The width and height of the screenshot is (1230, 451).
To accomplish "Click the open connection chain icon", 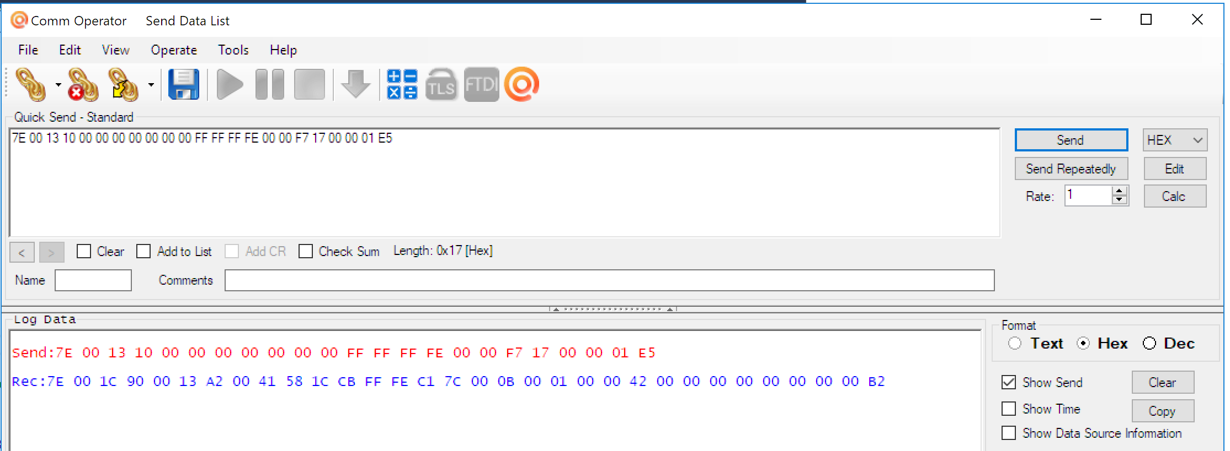I will 31,85.
